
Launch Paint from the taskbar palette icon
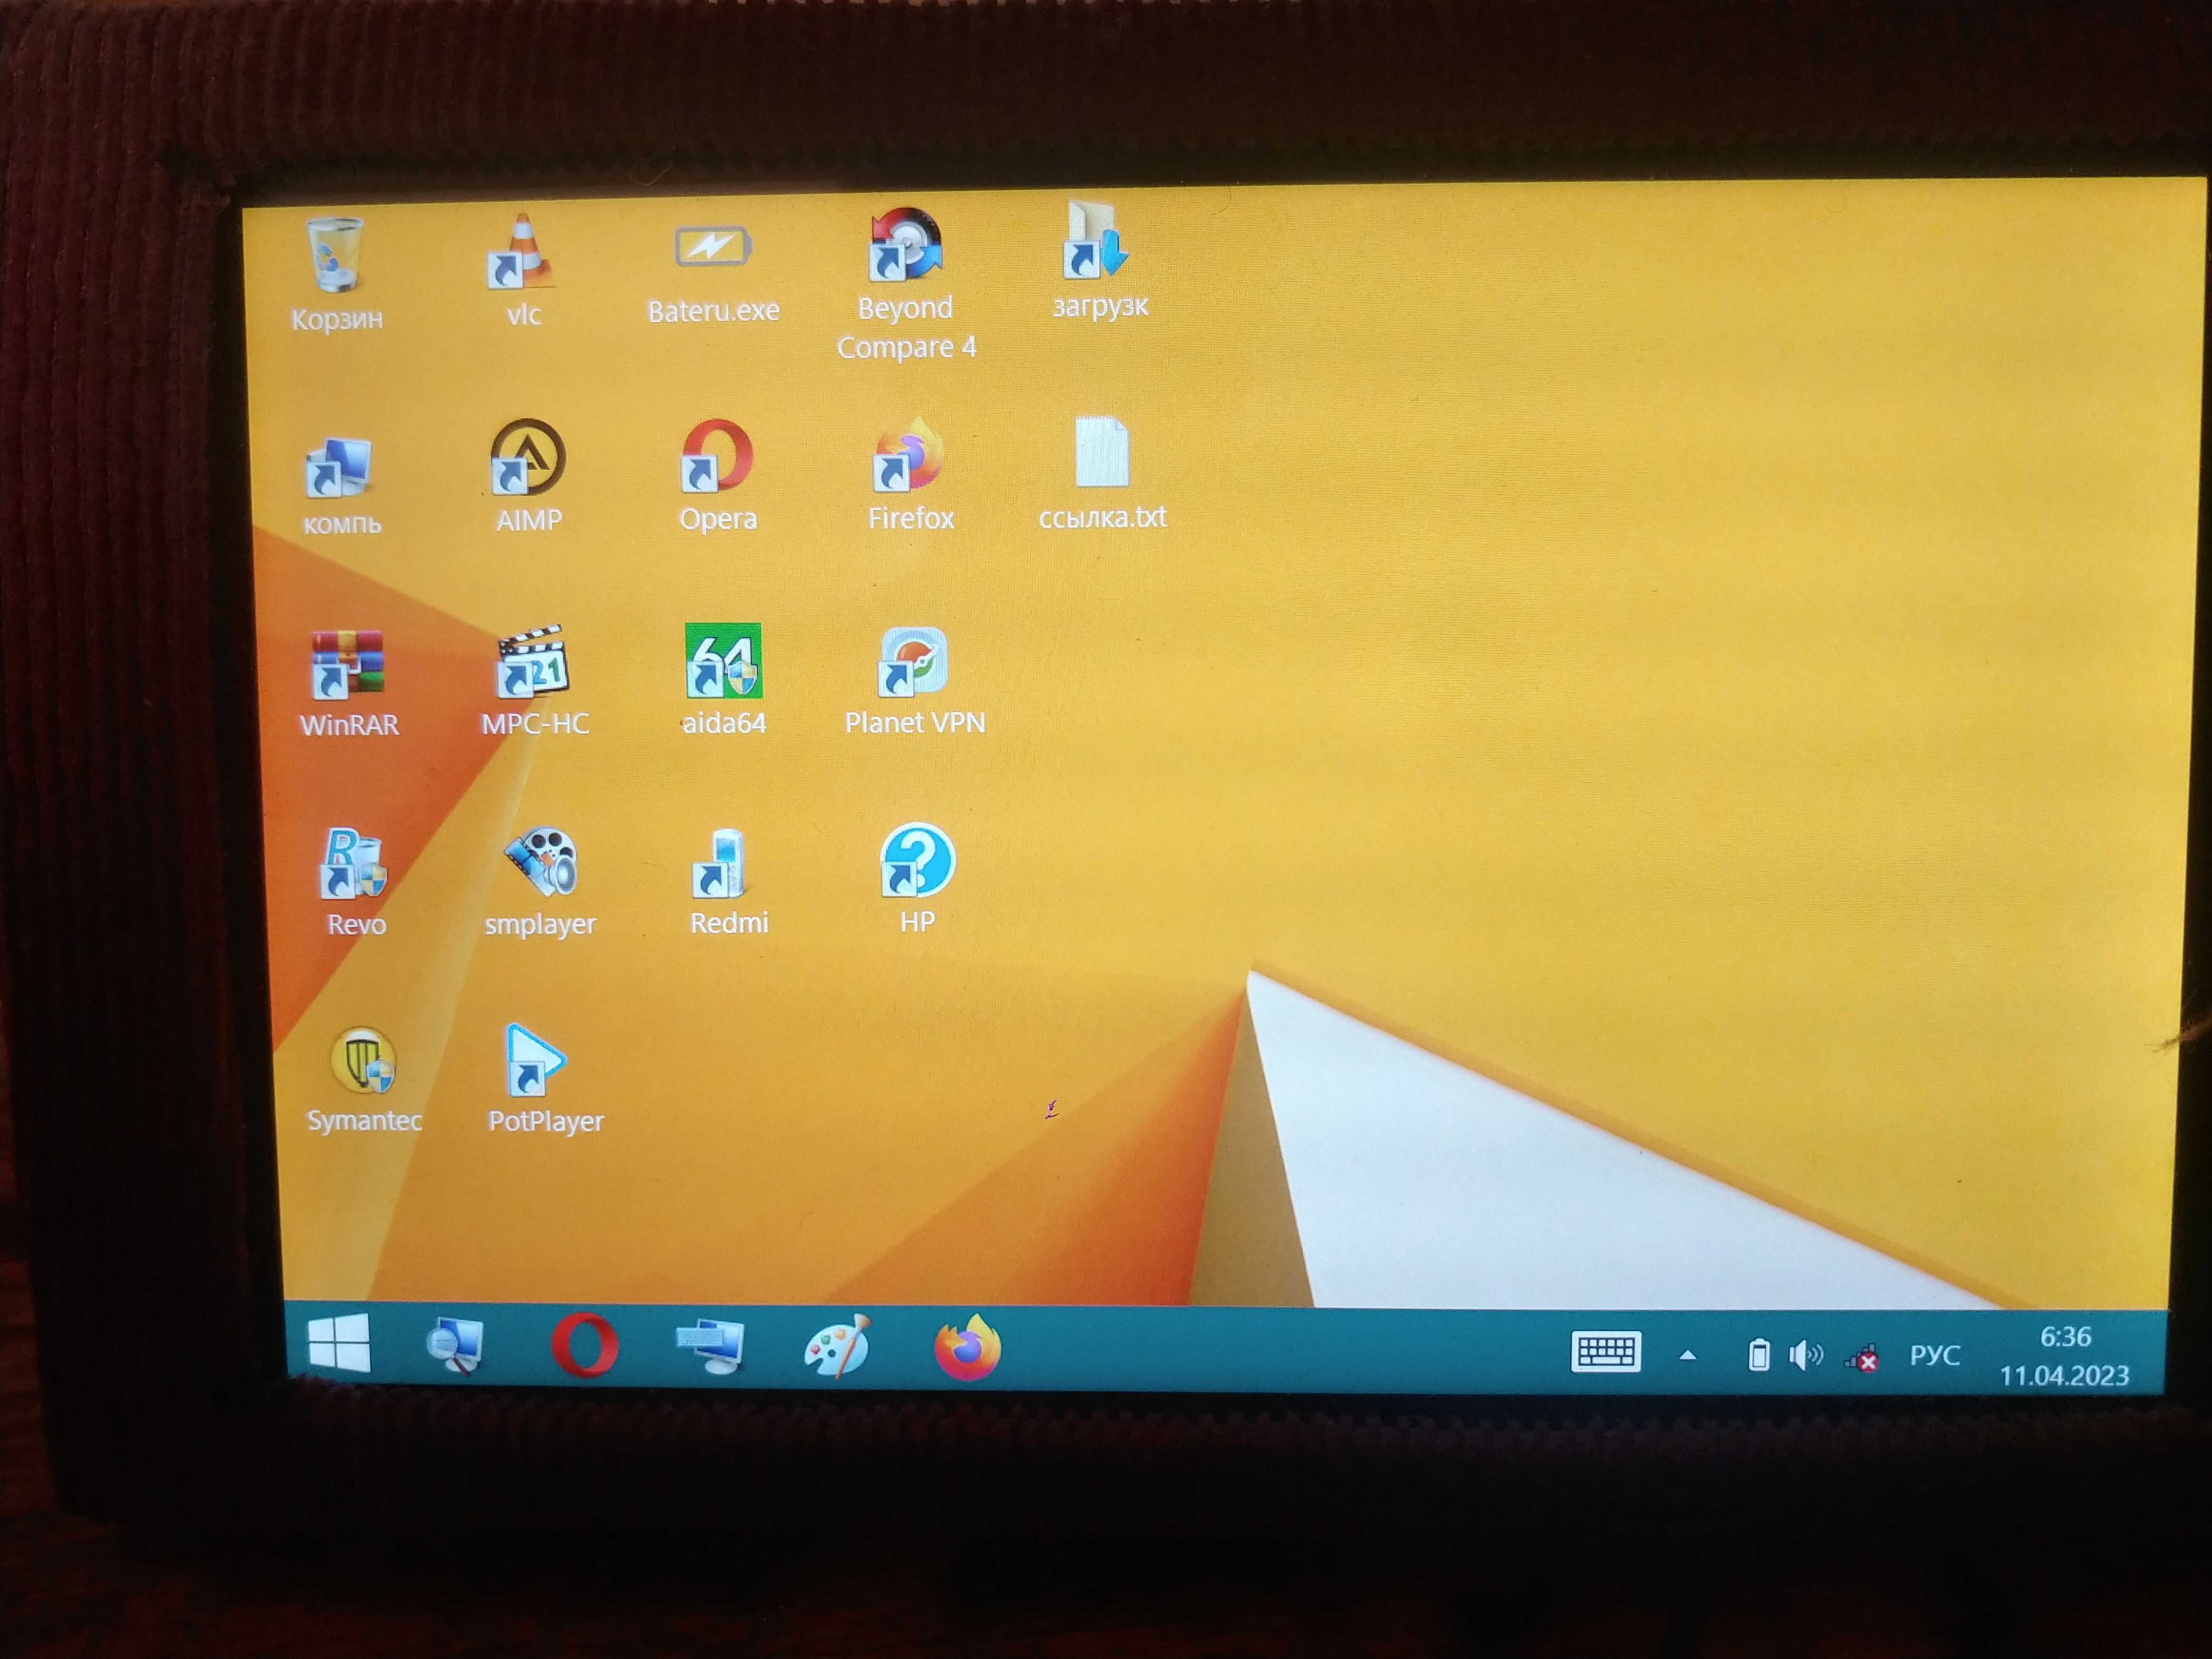tap(838, 1347)
